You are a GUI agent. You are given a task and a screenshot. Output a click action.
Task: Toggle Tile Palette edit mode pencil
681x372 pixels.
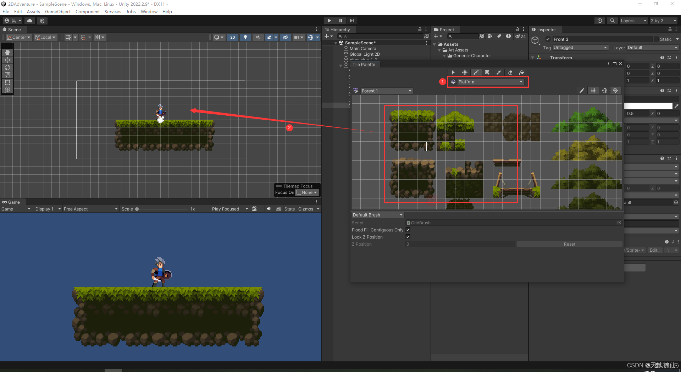click(582, 91)
